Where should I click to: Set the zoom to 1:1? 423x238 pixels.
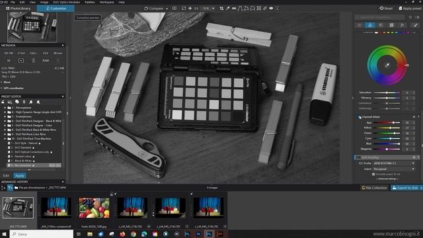tap(196, 9)
